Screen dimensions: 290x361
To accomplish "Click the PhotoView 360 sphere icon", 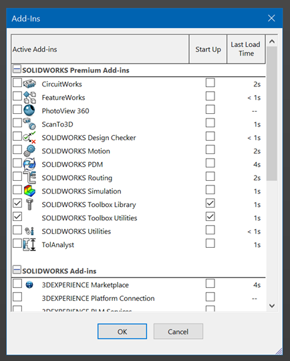I will point(29,111).
